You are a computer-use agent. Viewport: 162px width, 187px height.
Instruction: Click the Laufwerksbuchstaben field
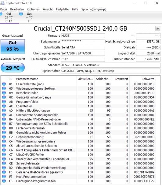coord(83,59)
